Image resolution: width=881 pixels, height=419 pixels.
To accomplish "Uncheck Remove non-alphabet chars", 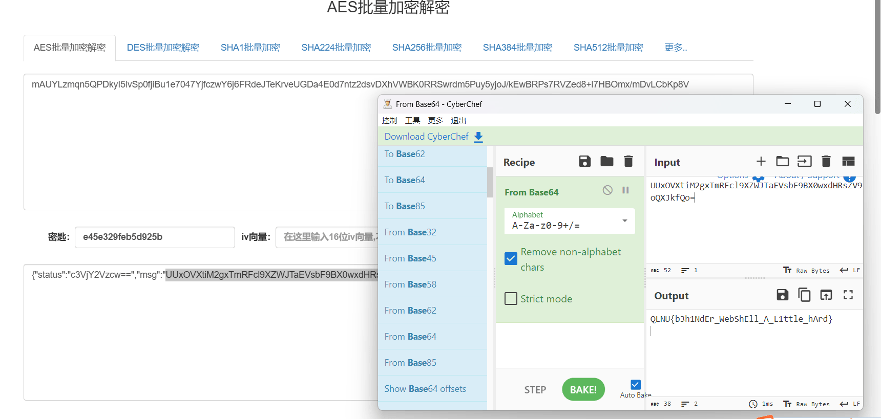I will 511,259.
